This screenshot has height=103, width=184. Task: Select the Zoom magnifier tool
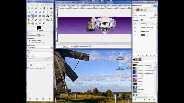tap(37, 12)
